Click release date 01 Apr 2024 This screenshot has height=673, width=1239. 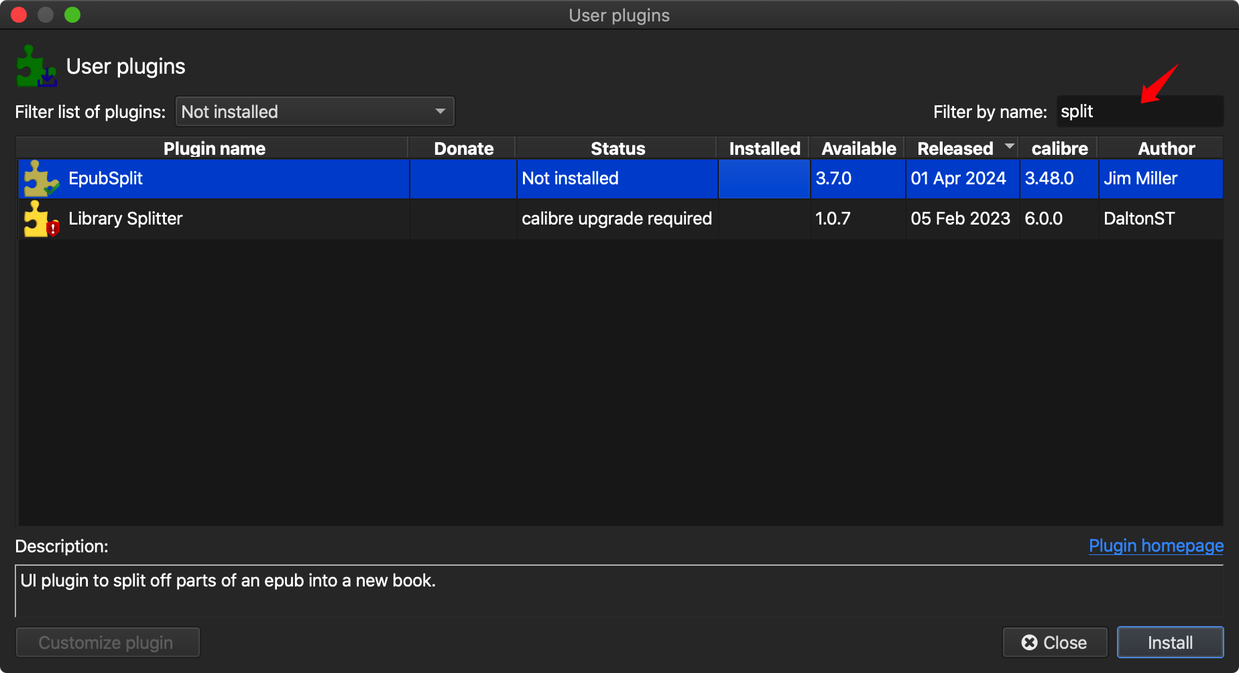coord(962,178)
